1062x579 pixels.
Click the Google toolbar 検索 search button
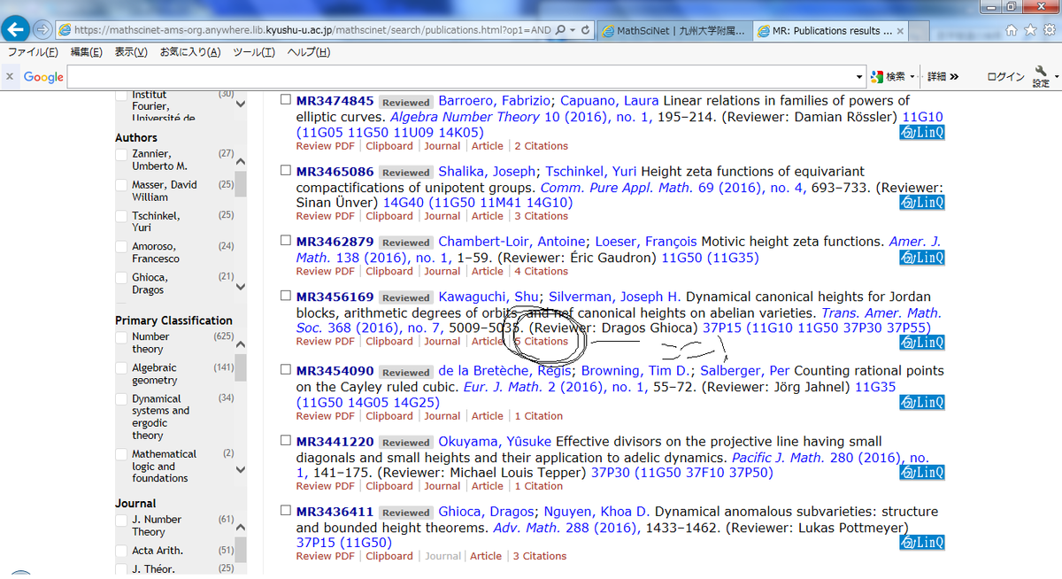pyautogui.click(x=889, y=77)
